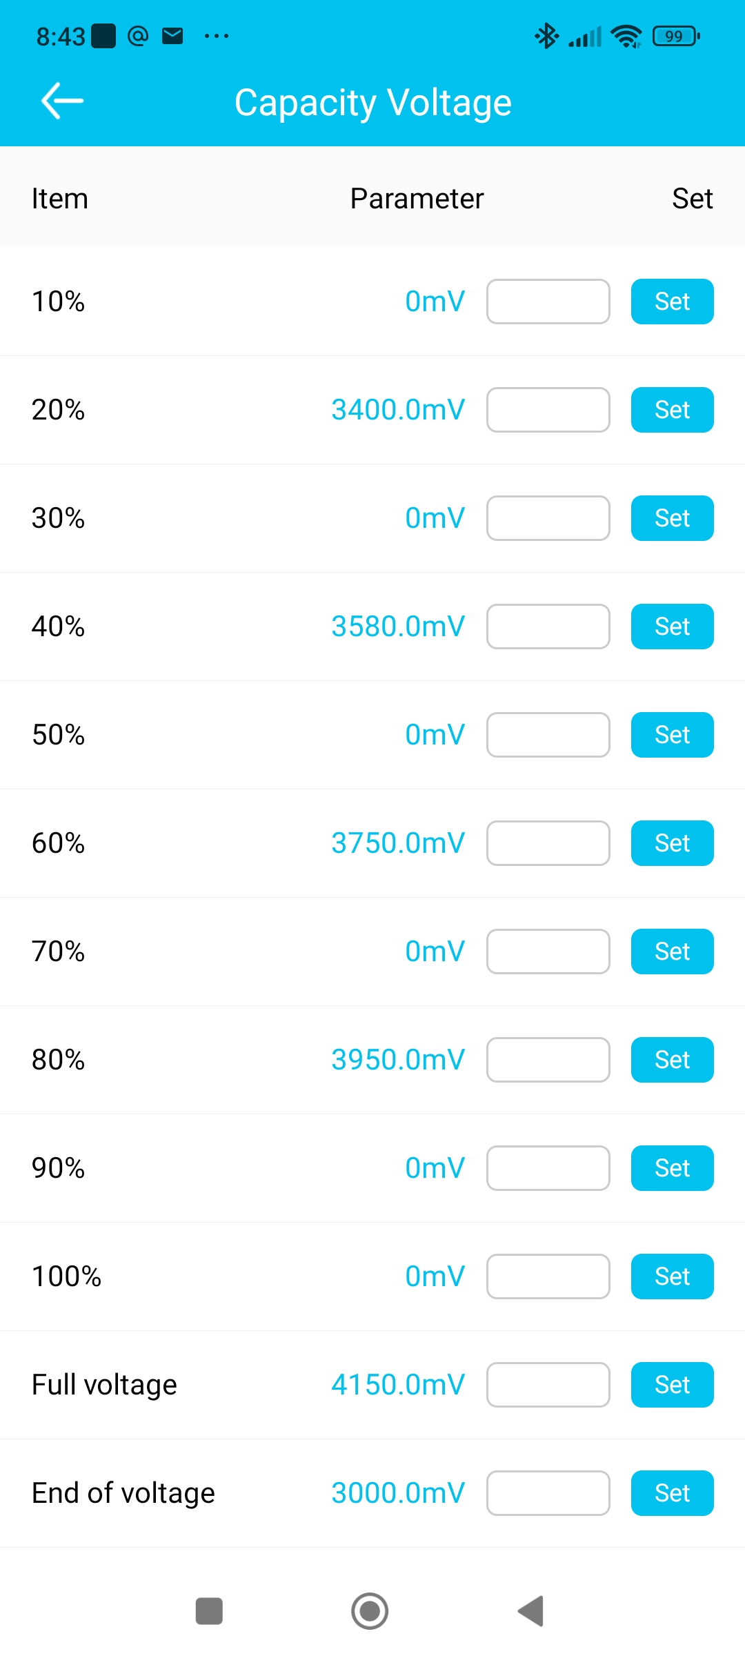745x1656 pixels.
Task: Click Set button for 10% row
Action: [672, 302]
